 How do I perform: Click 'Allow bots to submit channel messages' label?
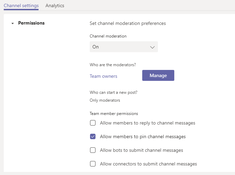point(141,150)
